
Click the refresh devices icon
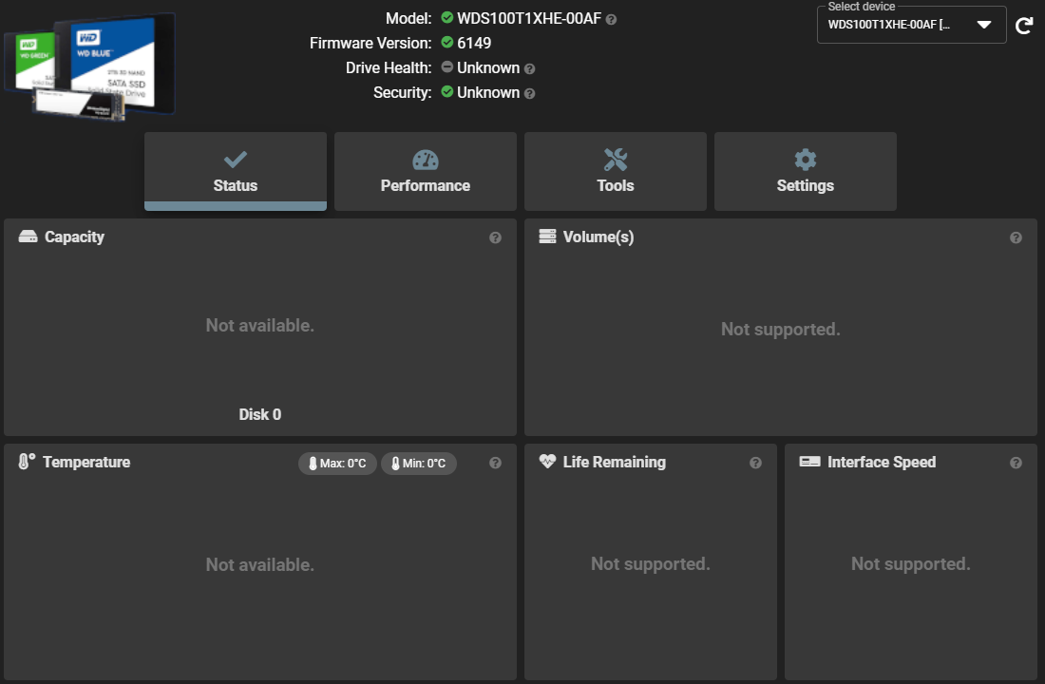(1024, 26)
